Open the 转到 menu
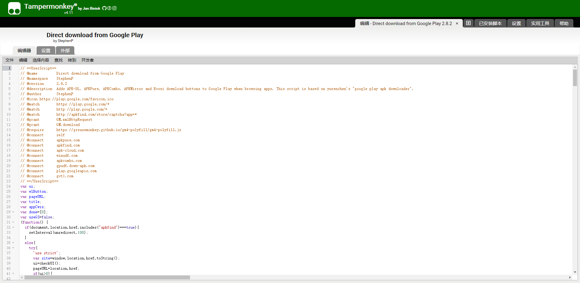This screenshot has height=283, width=580. pos(72,60)
